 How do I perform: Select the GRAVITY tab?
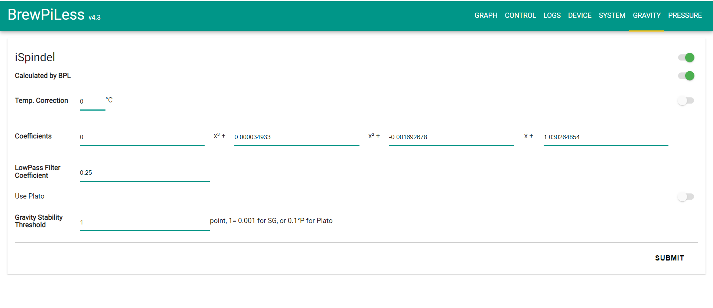pyautogui.click(x=647, y=16)
